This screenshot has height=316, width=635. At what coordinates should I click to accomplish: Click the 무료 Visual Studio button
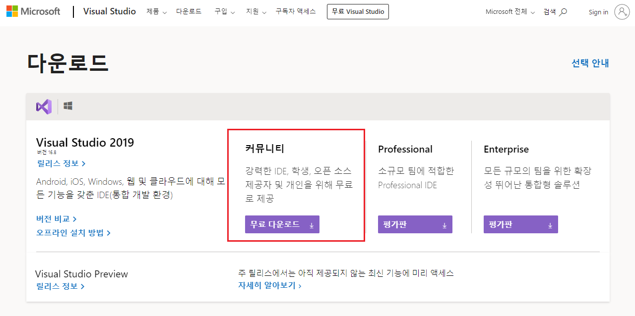coord(358,11)
